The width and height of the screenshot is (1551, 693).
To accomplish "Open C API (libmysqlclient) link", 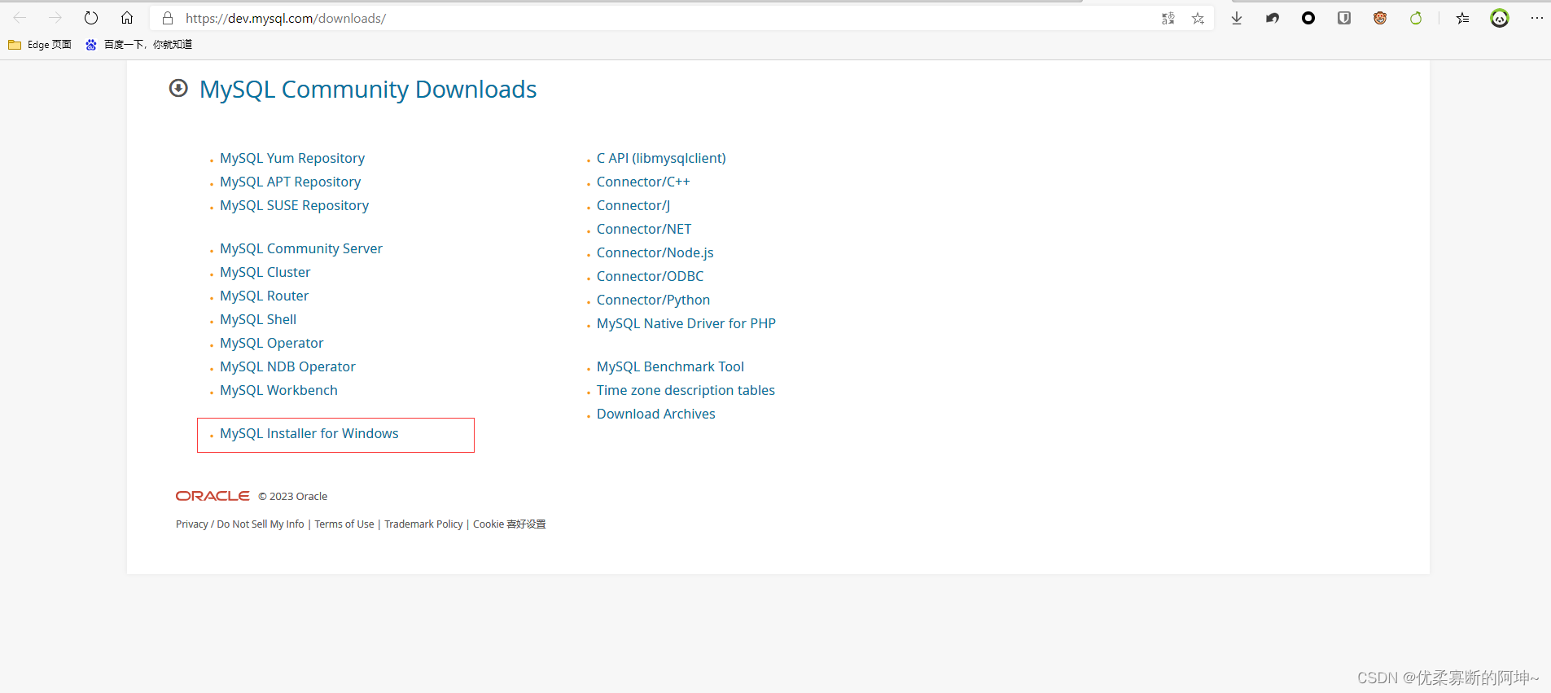I will 661,158.
